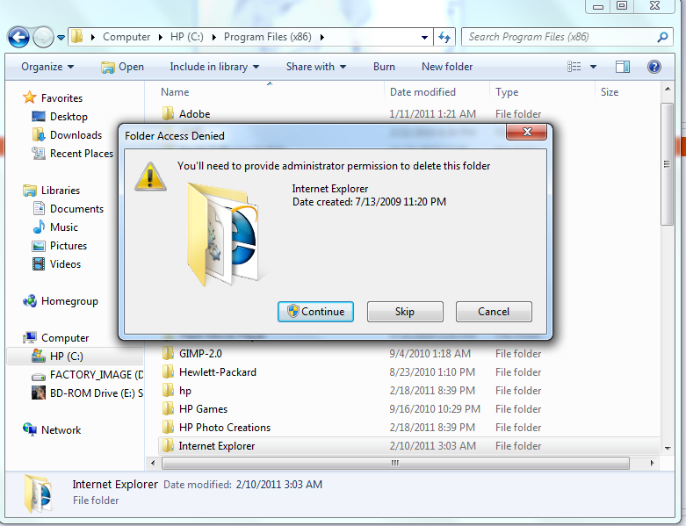Open the Include in library menu
The height and width of the screenshot is (526, 686).
coord(214,67)
